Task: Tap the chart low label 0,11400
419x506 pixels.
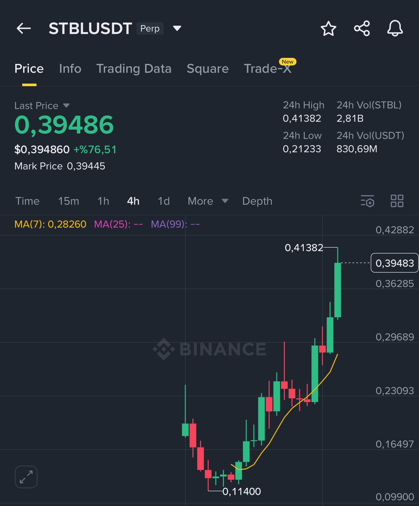Action: click(x=242, y=491)
